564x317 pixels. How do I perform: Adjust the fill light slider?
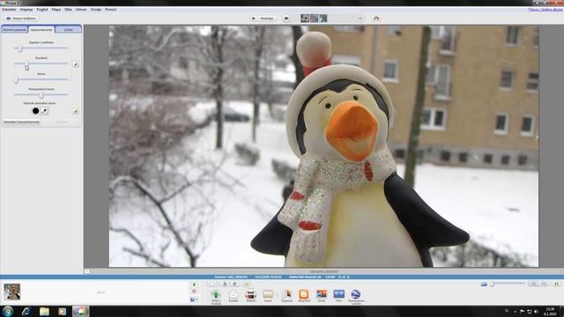[41, 48]
